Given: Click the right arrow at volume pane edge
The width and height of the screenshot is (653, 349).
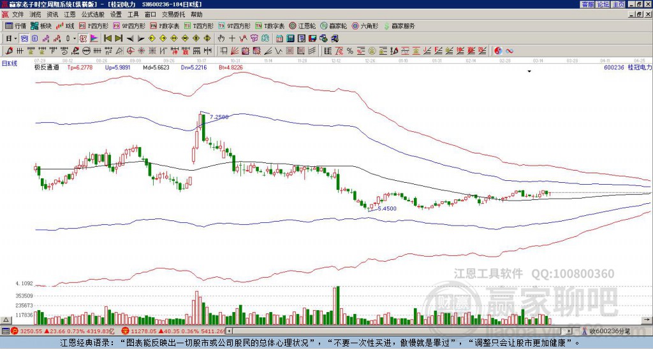Looking at the screenshot, I should [647, 320].
